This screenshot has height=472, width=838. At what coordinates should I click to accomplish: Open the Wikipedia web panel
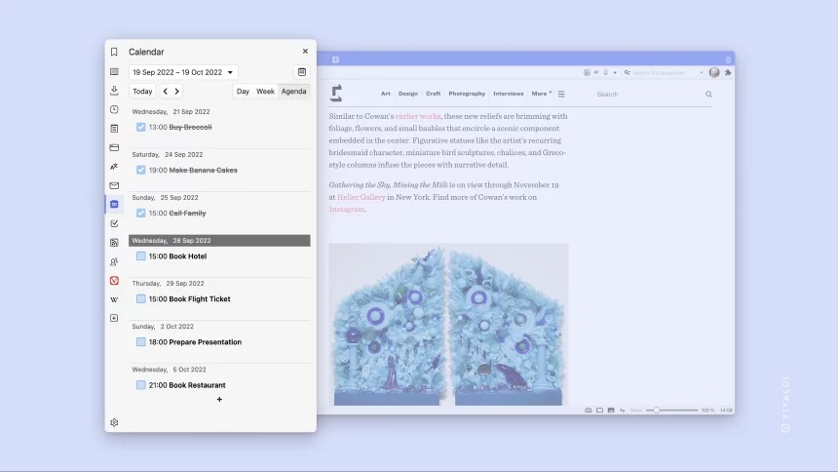point(114,299)
